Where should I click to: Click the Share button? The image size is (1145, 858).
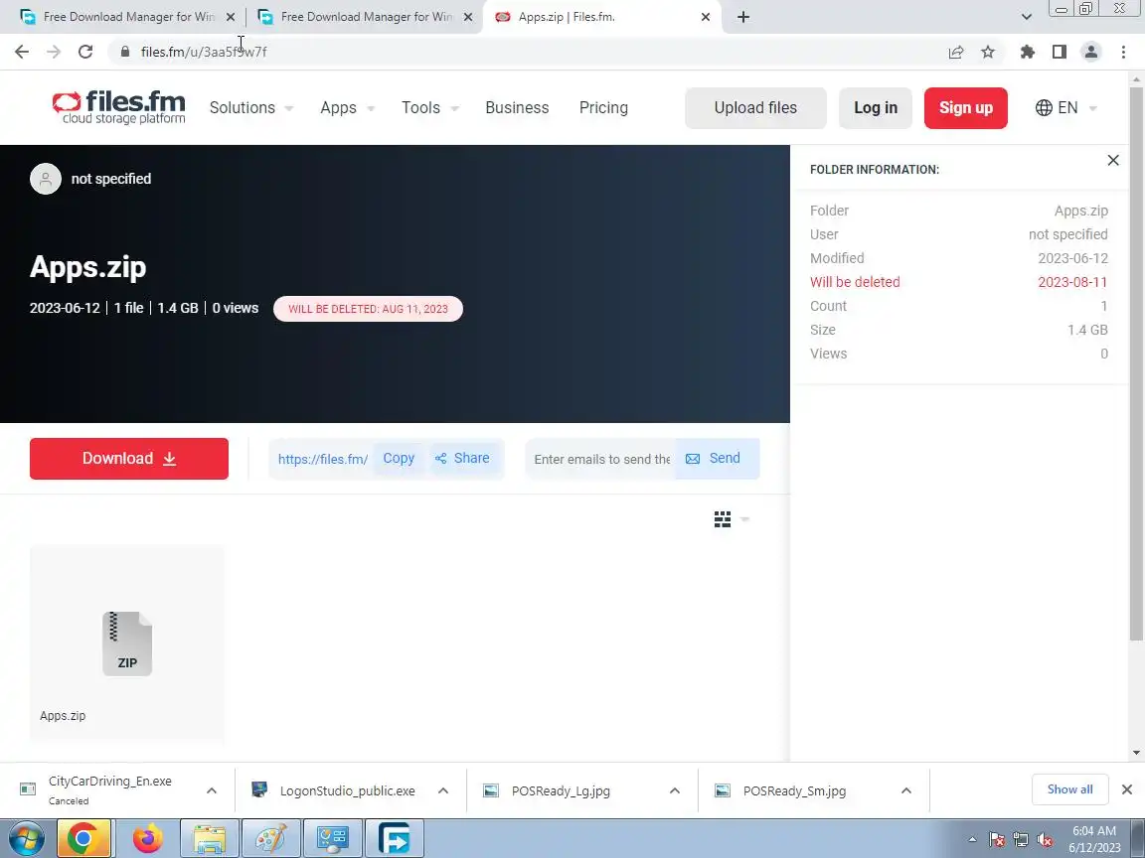tap(463, 459)
